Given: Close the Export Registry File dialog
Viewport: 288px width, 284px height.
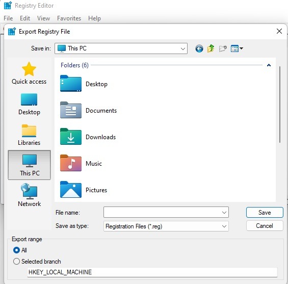Looking at the screenshot, I should (x=279, y=31).
